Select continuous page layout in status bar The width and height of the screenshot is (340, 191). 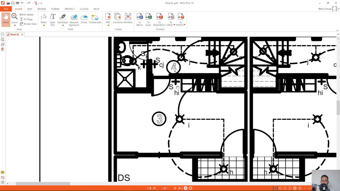[x=280, y=188]
